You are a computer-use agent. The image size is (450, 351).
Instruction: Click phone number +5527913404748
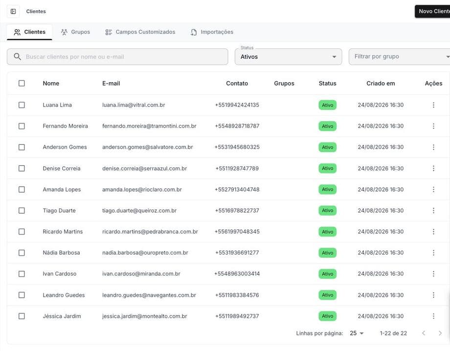237,190
